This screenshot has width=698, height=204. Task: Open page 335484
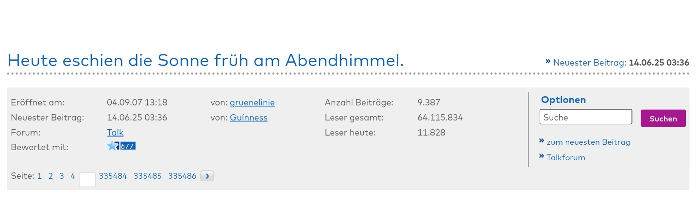tap(113, 176)
